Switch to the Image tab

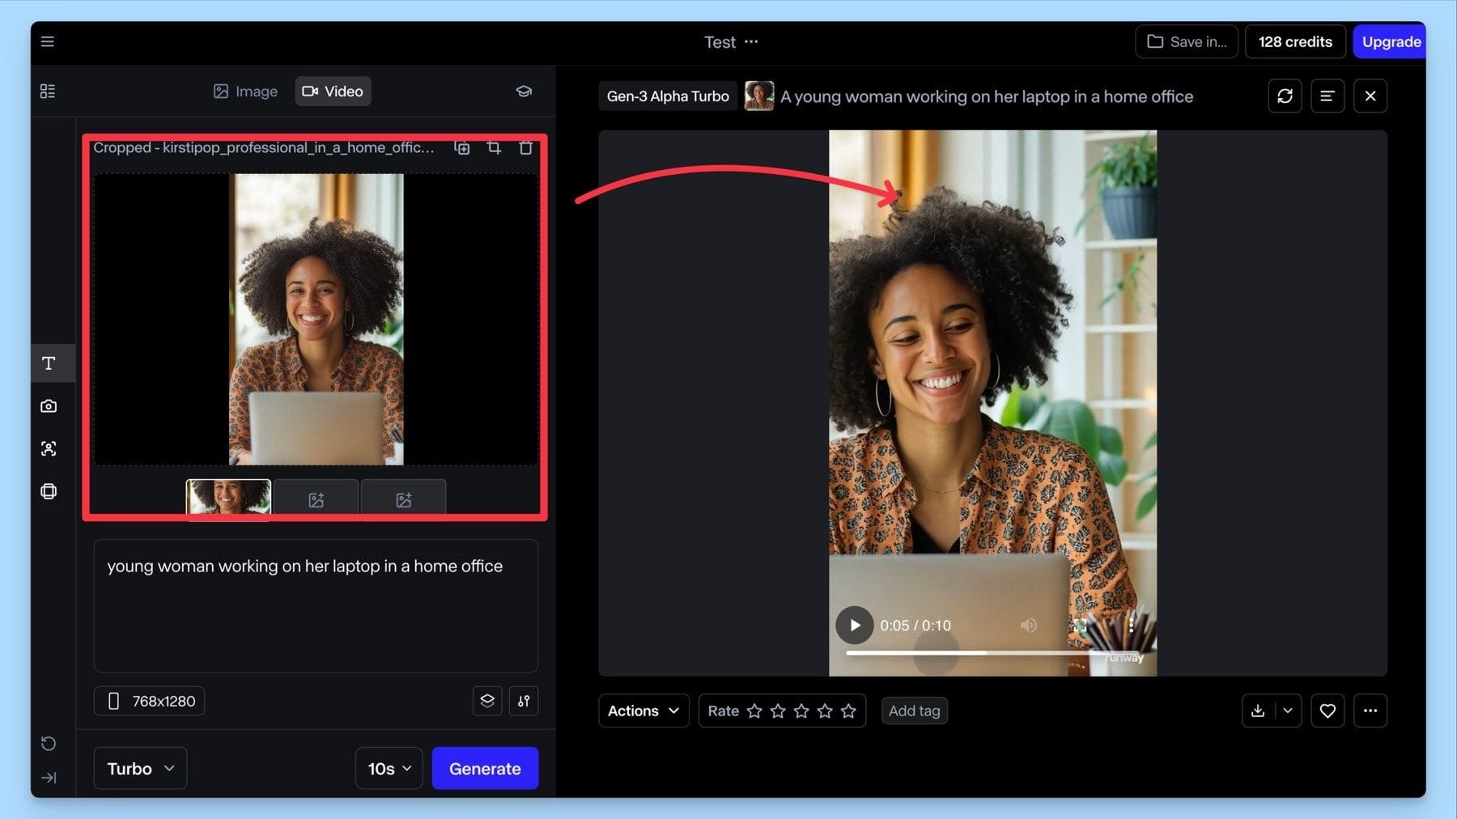pyautogui.click(x=245, y=91)
